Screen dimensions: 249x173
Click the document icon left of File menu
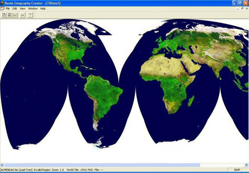click(x=2, y=9)
